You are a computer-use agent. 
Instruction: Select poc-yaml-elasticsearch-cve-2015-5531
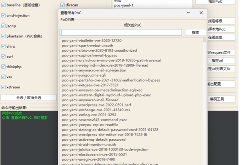tap(94, 154)
